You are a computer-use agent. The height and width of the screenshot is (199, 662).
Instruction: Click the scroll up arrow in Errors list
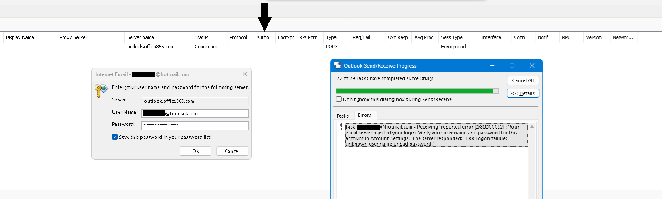[x=532, y=127]
